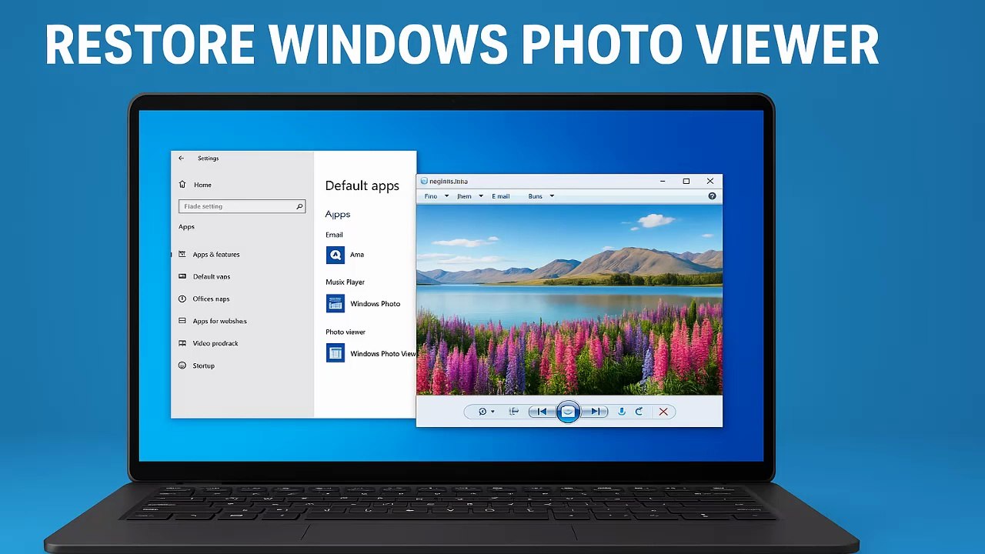Start the slide show with the center button
This screenshot has height=554, width=985.
click(568, 412)
